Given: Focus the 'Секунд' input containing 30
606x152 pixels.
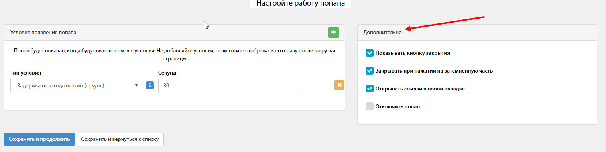Looking at the screenshot, I should [x=231, y=85].
